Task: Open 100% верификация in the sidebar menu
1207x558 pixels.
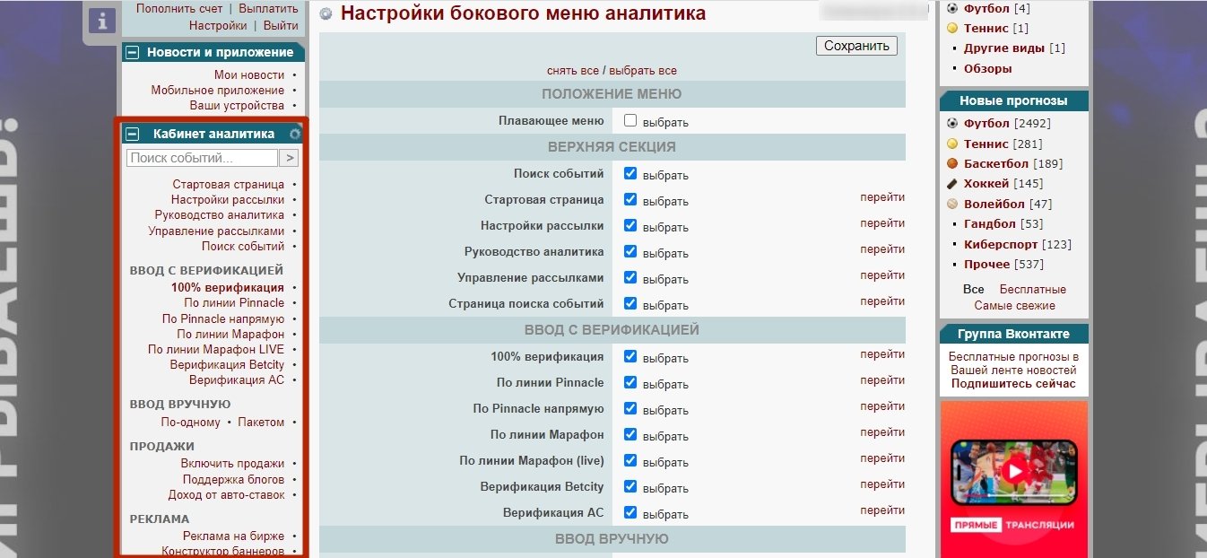Action: coord(227,288)
